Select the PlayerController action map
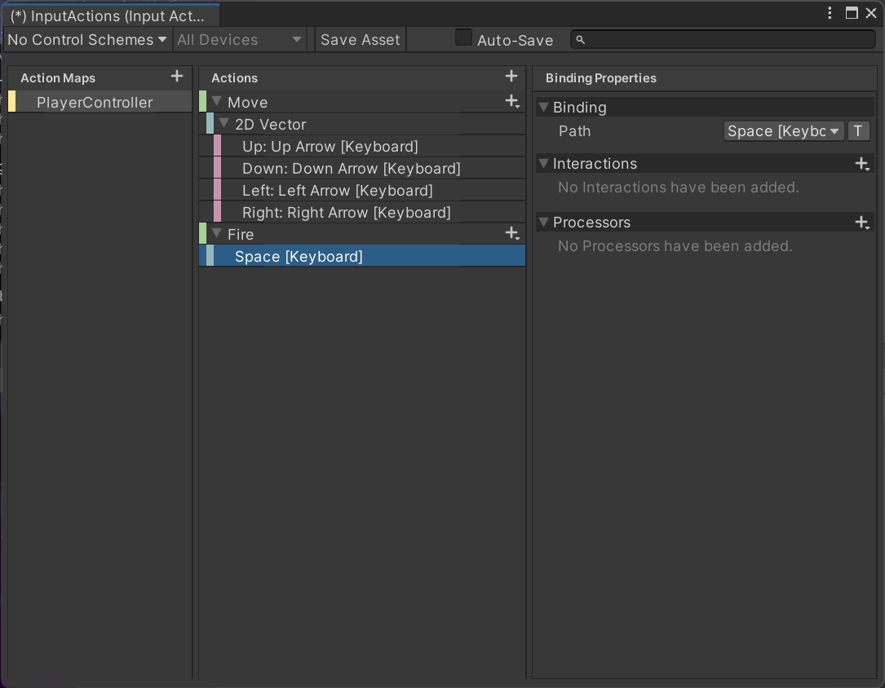This screenshot has height=688, width=885. 100,102
